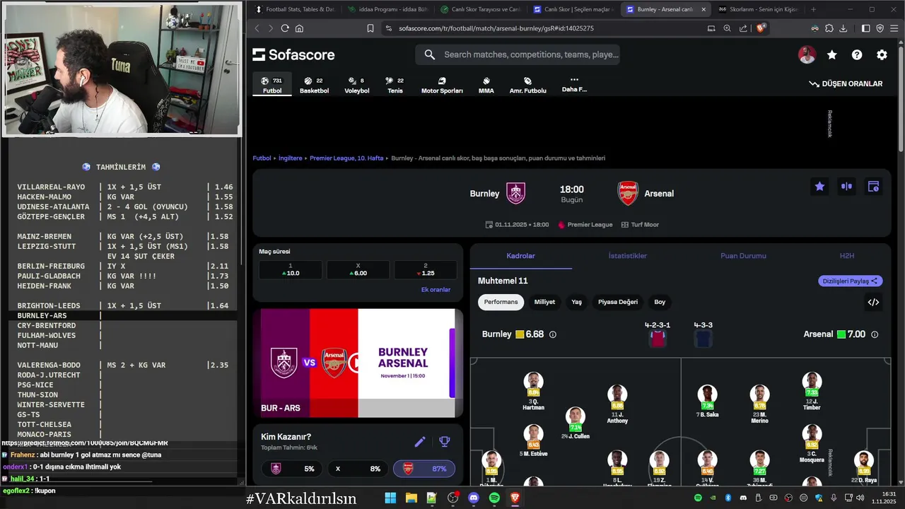905x509 pixels.
Task: Click the Futbol breadcrumb link
Action: click(262, 158)
